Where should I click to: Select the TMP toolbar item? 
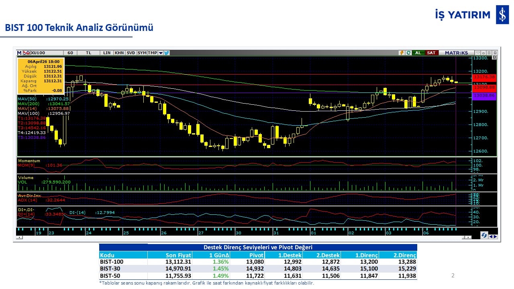[152, 53]
